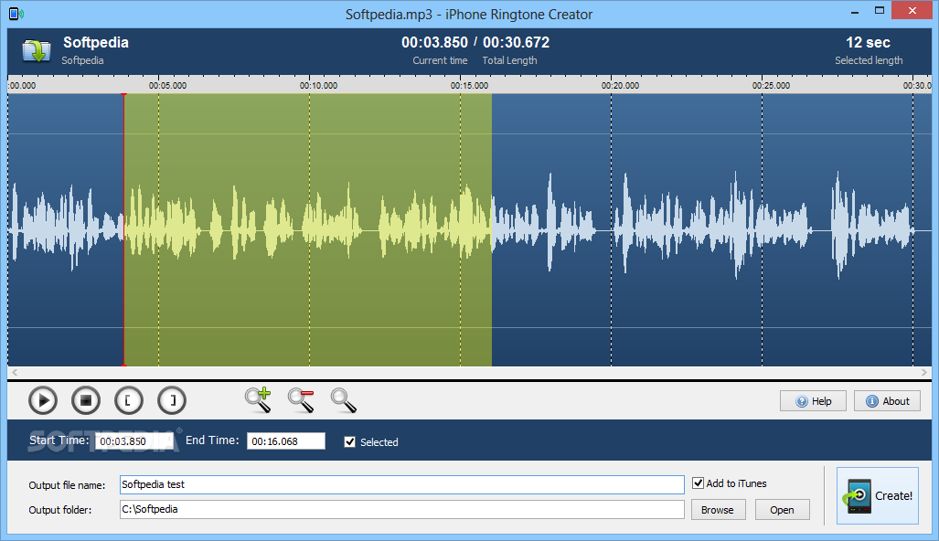This screenshot has width=939, height=541.
Task: Maximize the application window
Action: point(880,11)
